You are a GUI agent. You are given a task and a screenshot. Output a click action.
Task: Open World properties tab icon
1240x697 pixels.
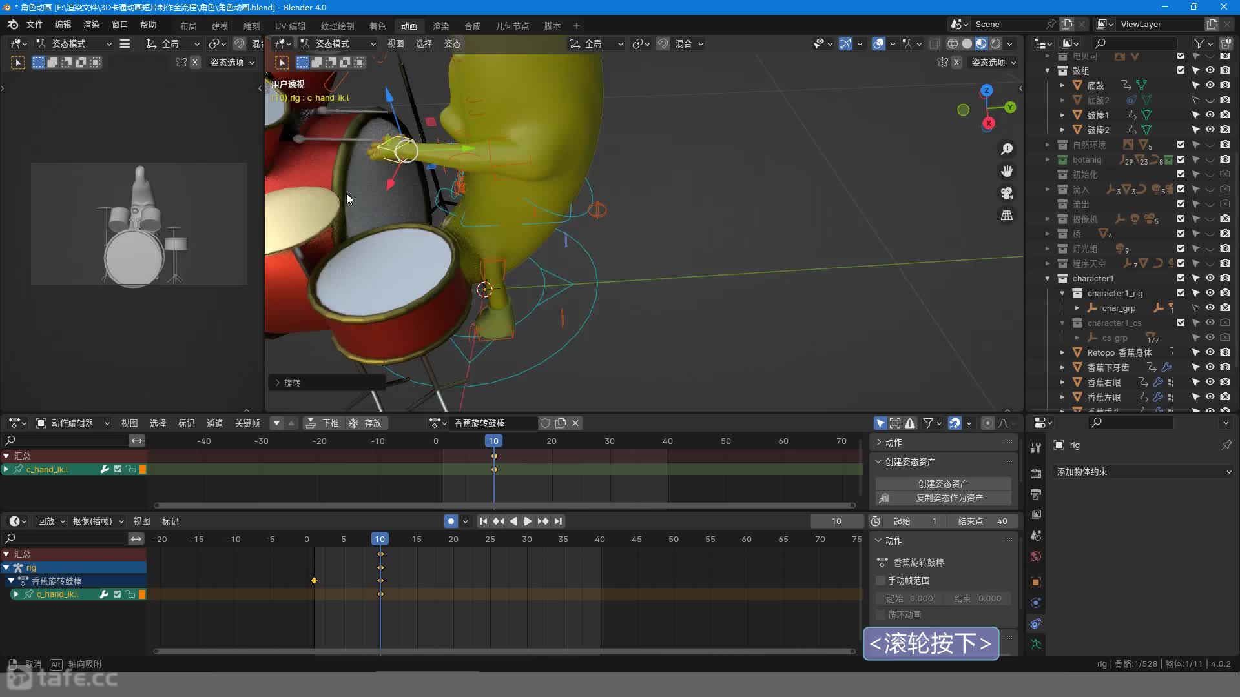coord(1036,556)
